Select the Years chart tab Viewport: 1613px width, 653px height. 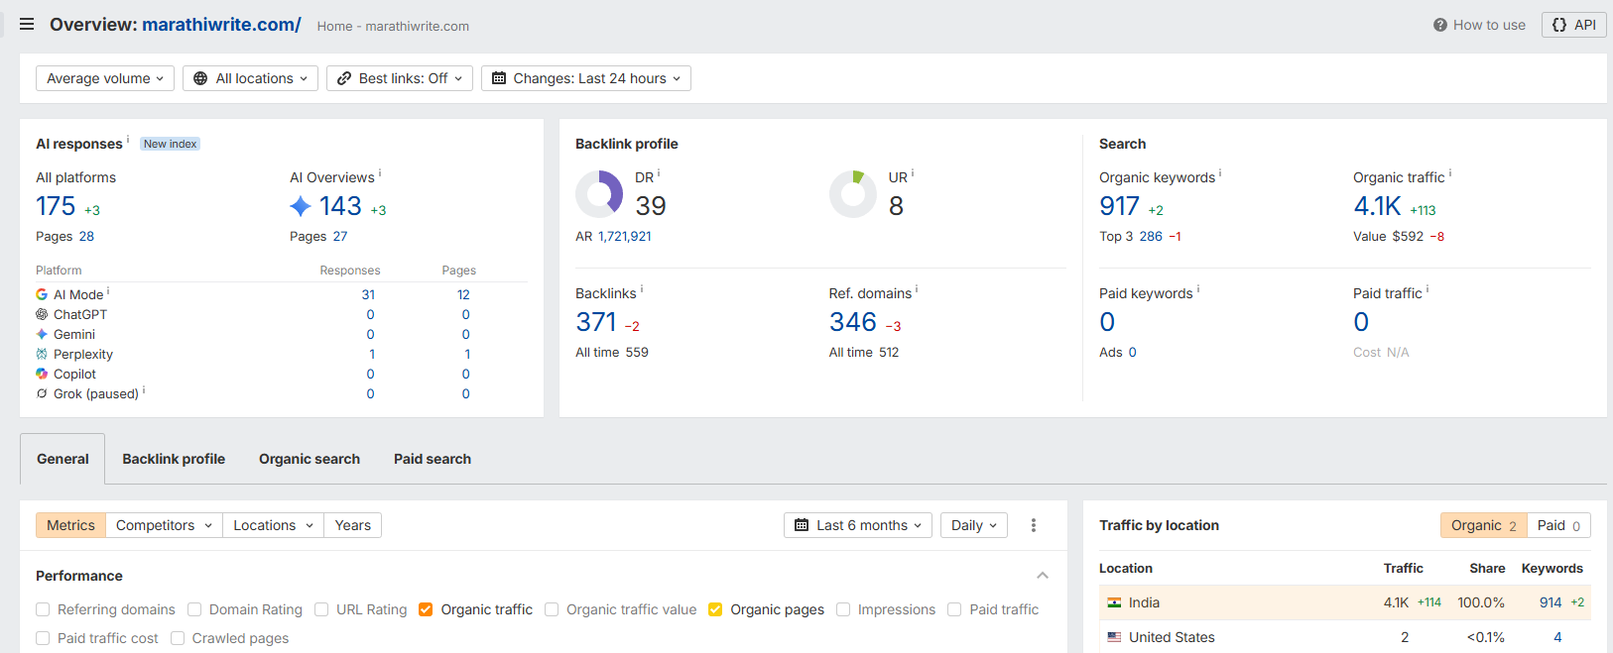point(353,525)
